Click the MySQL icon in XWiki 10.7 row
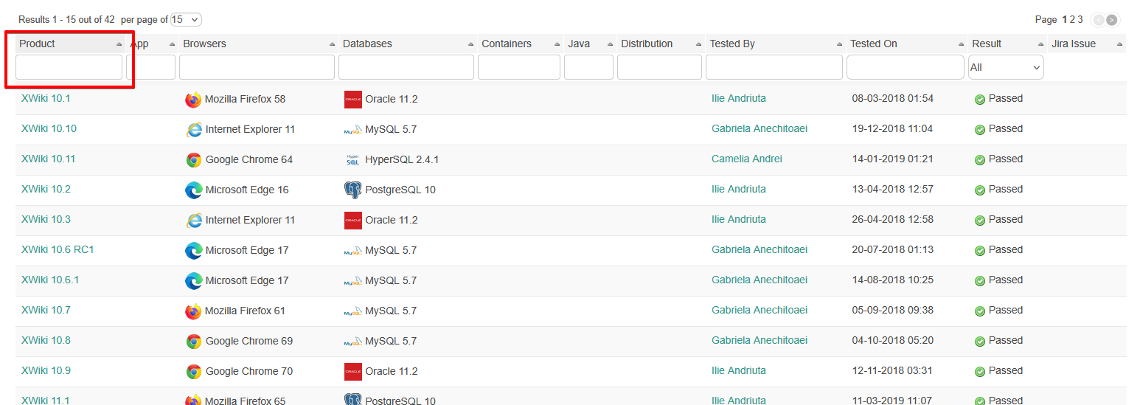The height and width of the screenshot is (405, 1140). (353, 311)
